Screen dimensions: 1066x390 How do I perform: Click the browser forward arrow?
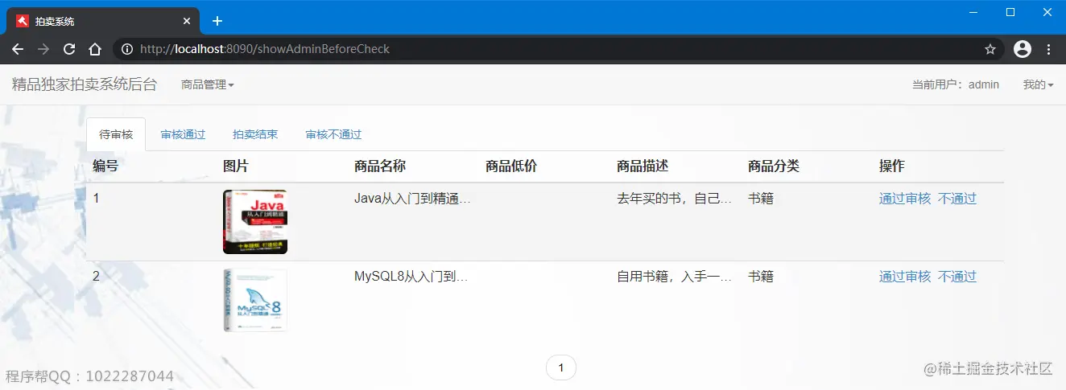click(43, 49)
